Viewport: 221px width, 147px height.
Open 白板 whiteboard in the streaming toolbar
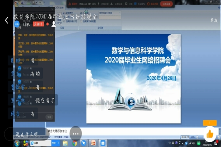pyautogui.click(x=129, y=4)
